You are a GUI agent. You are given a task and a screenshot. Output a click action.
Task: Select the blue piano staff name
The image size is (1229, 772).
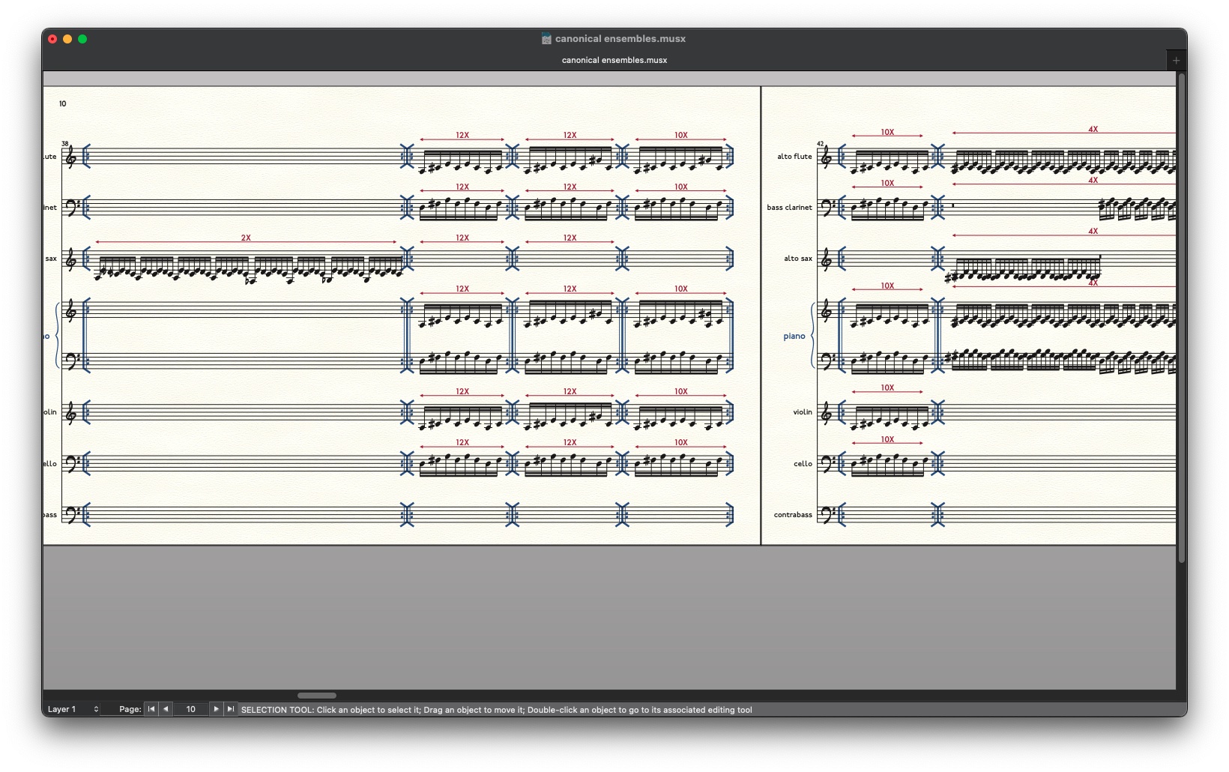[794, 337]
